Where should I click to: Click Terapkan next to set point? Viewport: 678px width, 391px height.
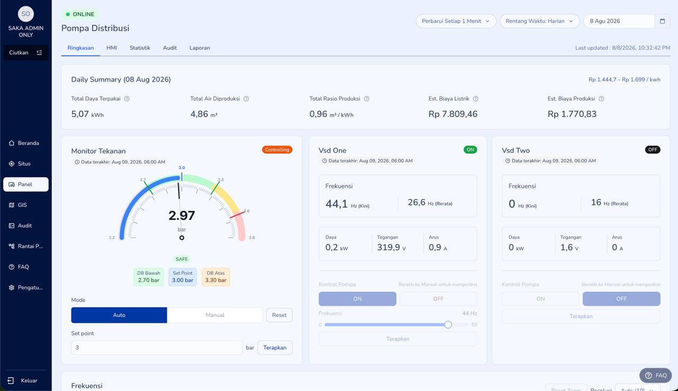click(275, 348)
